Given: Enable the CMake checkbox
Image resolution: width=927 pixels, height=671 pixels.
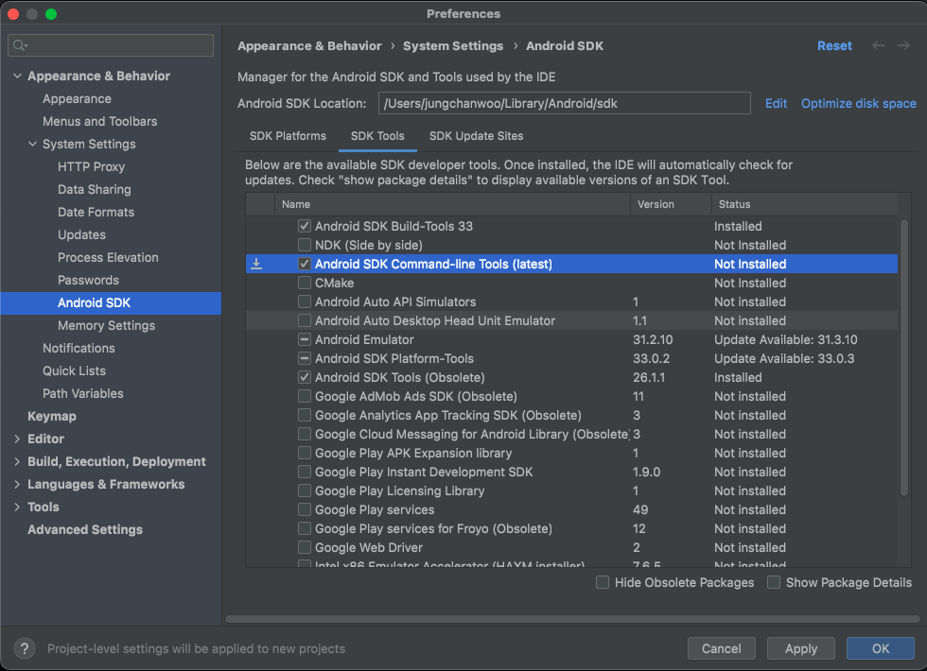Looking at the screenshot, I should click(305, 283).
